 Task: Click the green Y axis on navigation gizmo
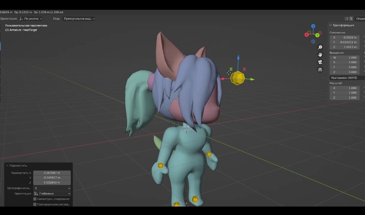[x=317, y=35]
